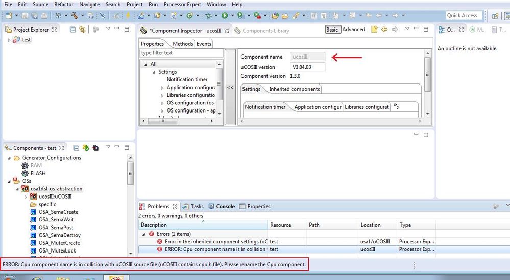Expand the test project node
This screenshot has width=510, height=280.
[x=9, y=40]
